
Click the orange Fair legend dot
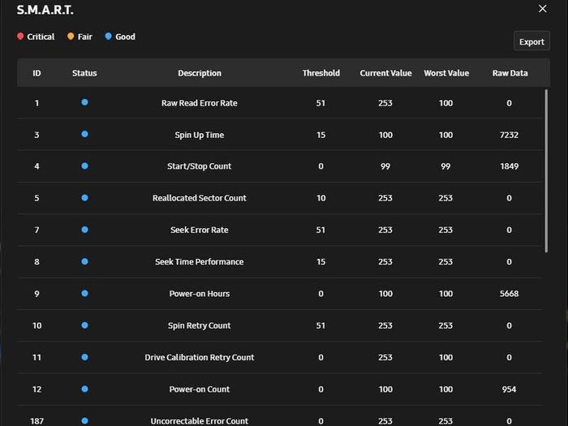coord(71,37)
